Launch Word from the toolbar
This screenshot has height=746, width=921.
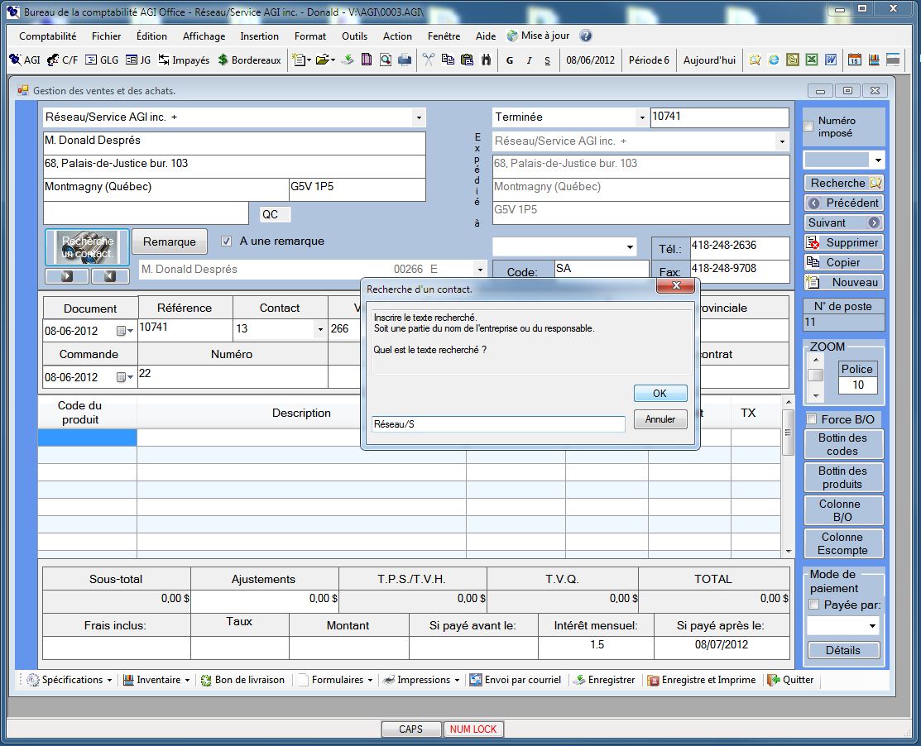[831, 60]
